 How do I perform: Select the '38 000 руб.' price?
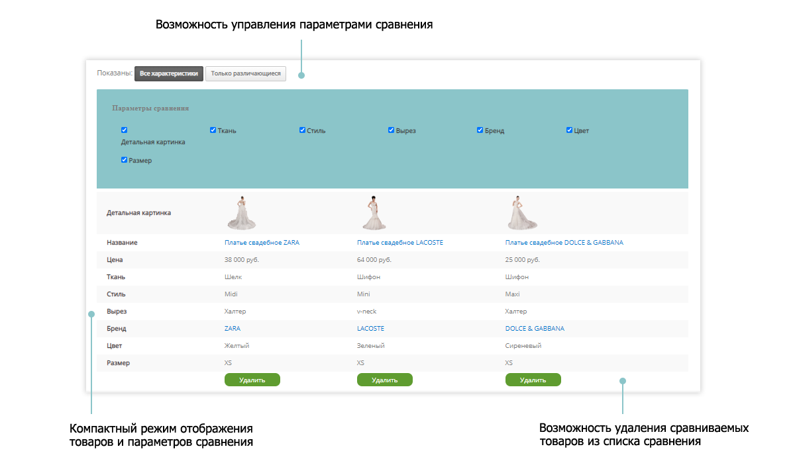pos(242,260)
